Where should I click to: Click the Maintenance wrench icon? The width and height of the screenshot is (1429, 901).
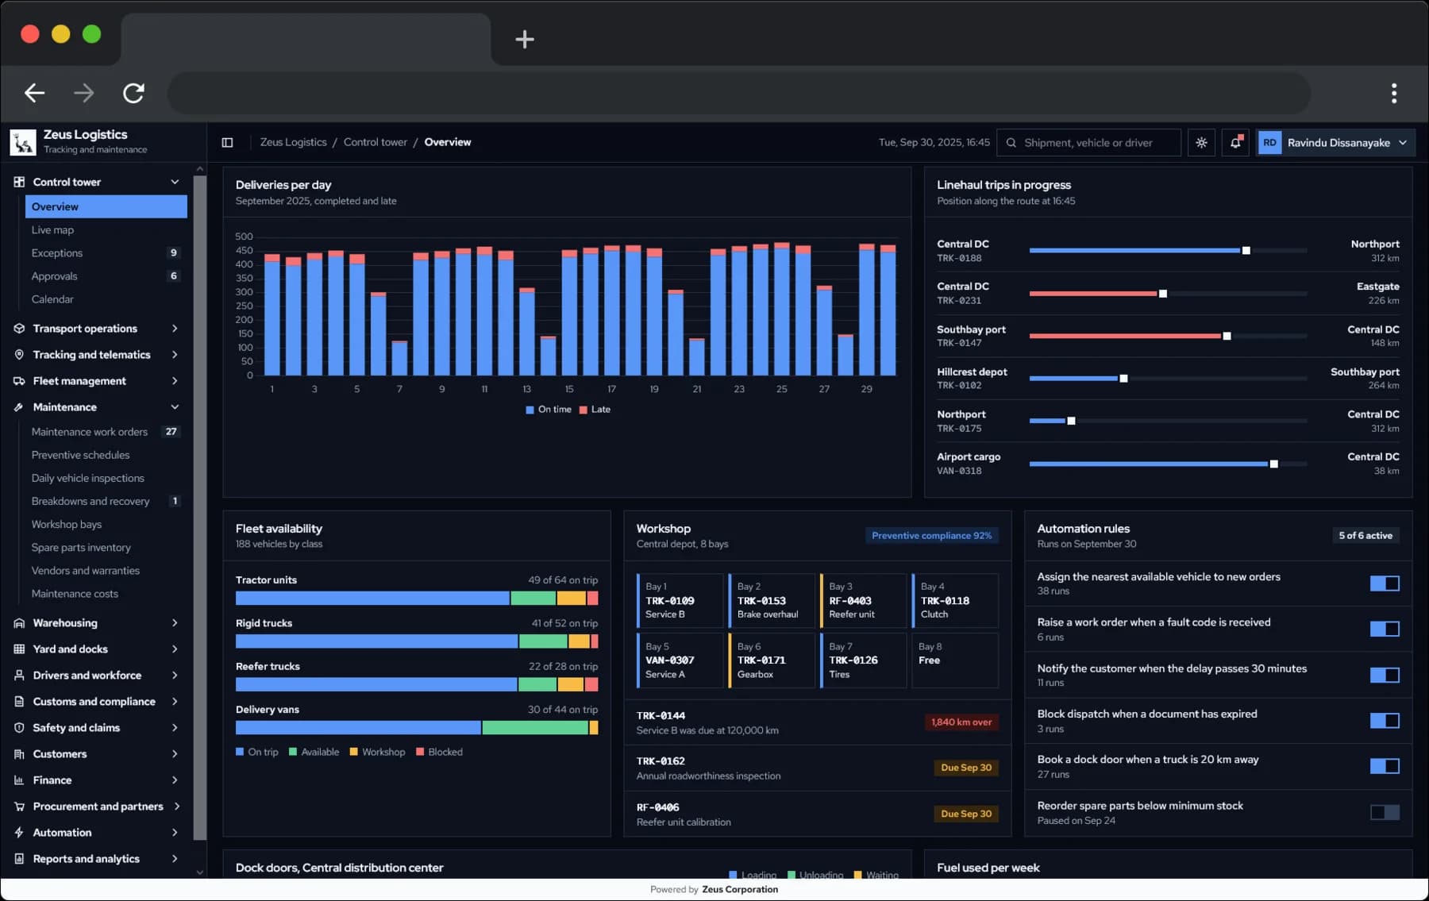pos(19,407)
